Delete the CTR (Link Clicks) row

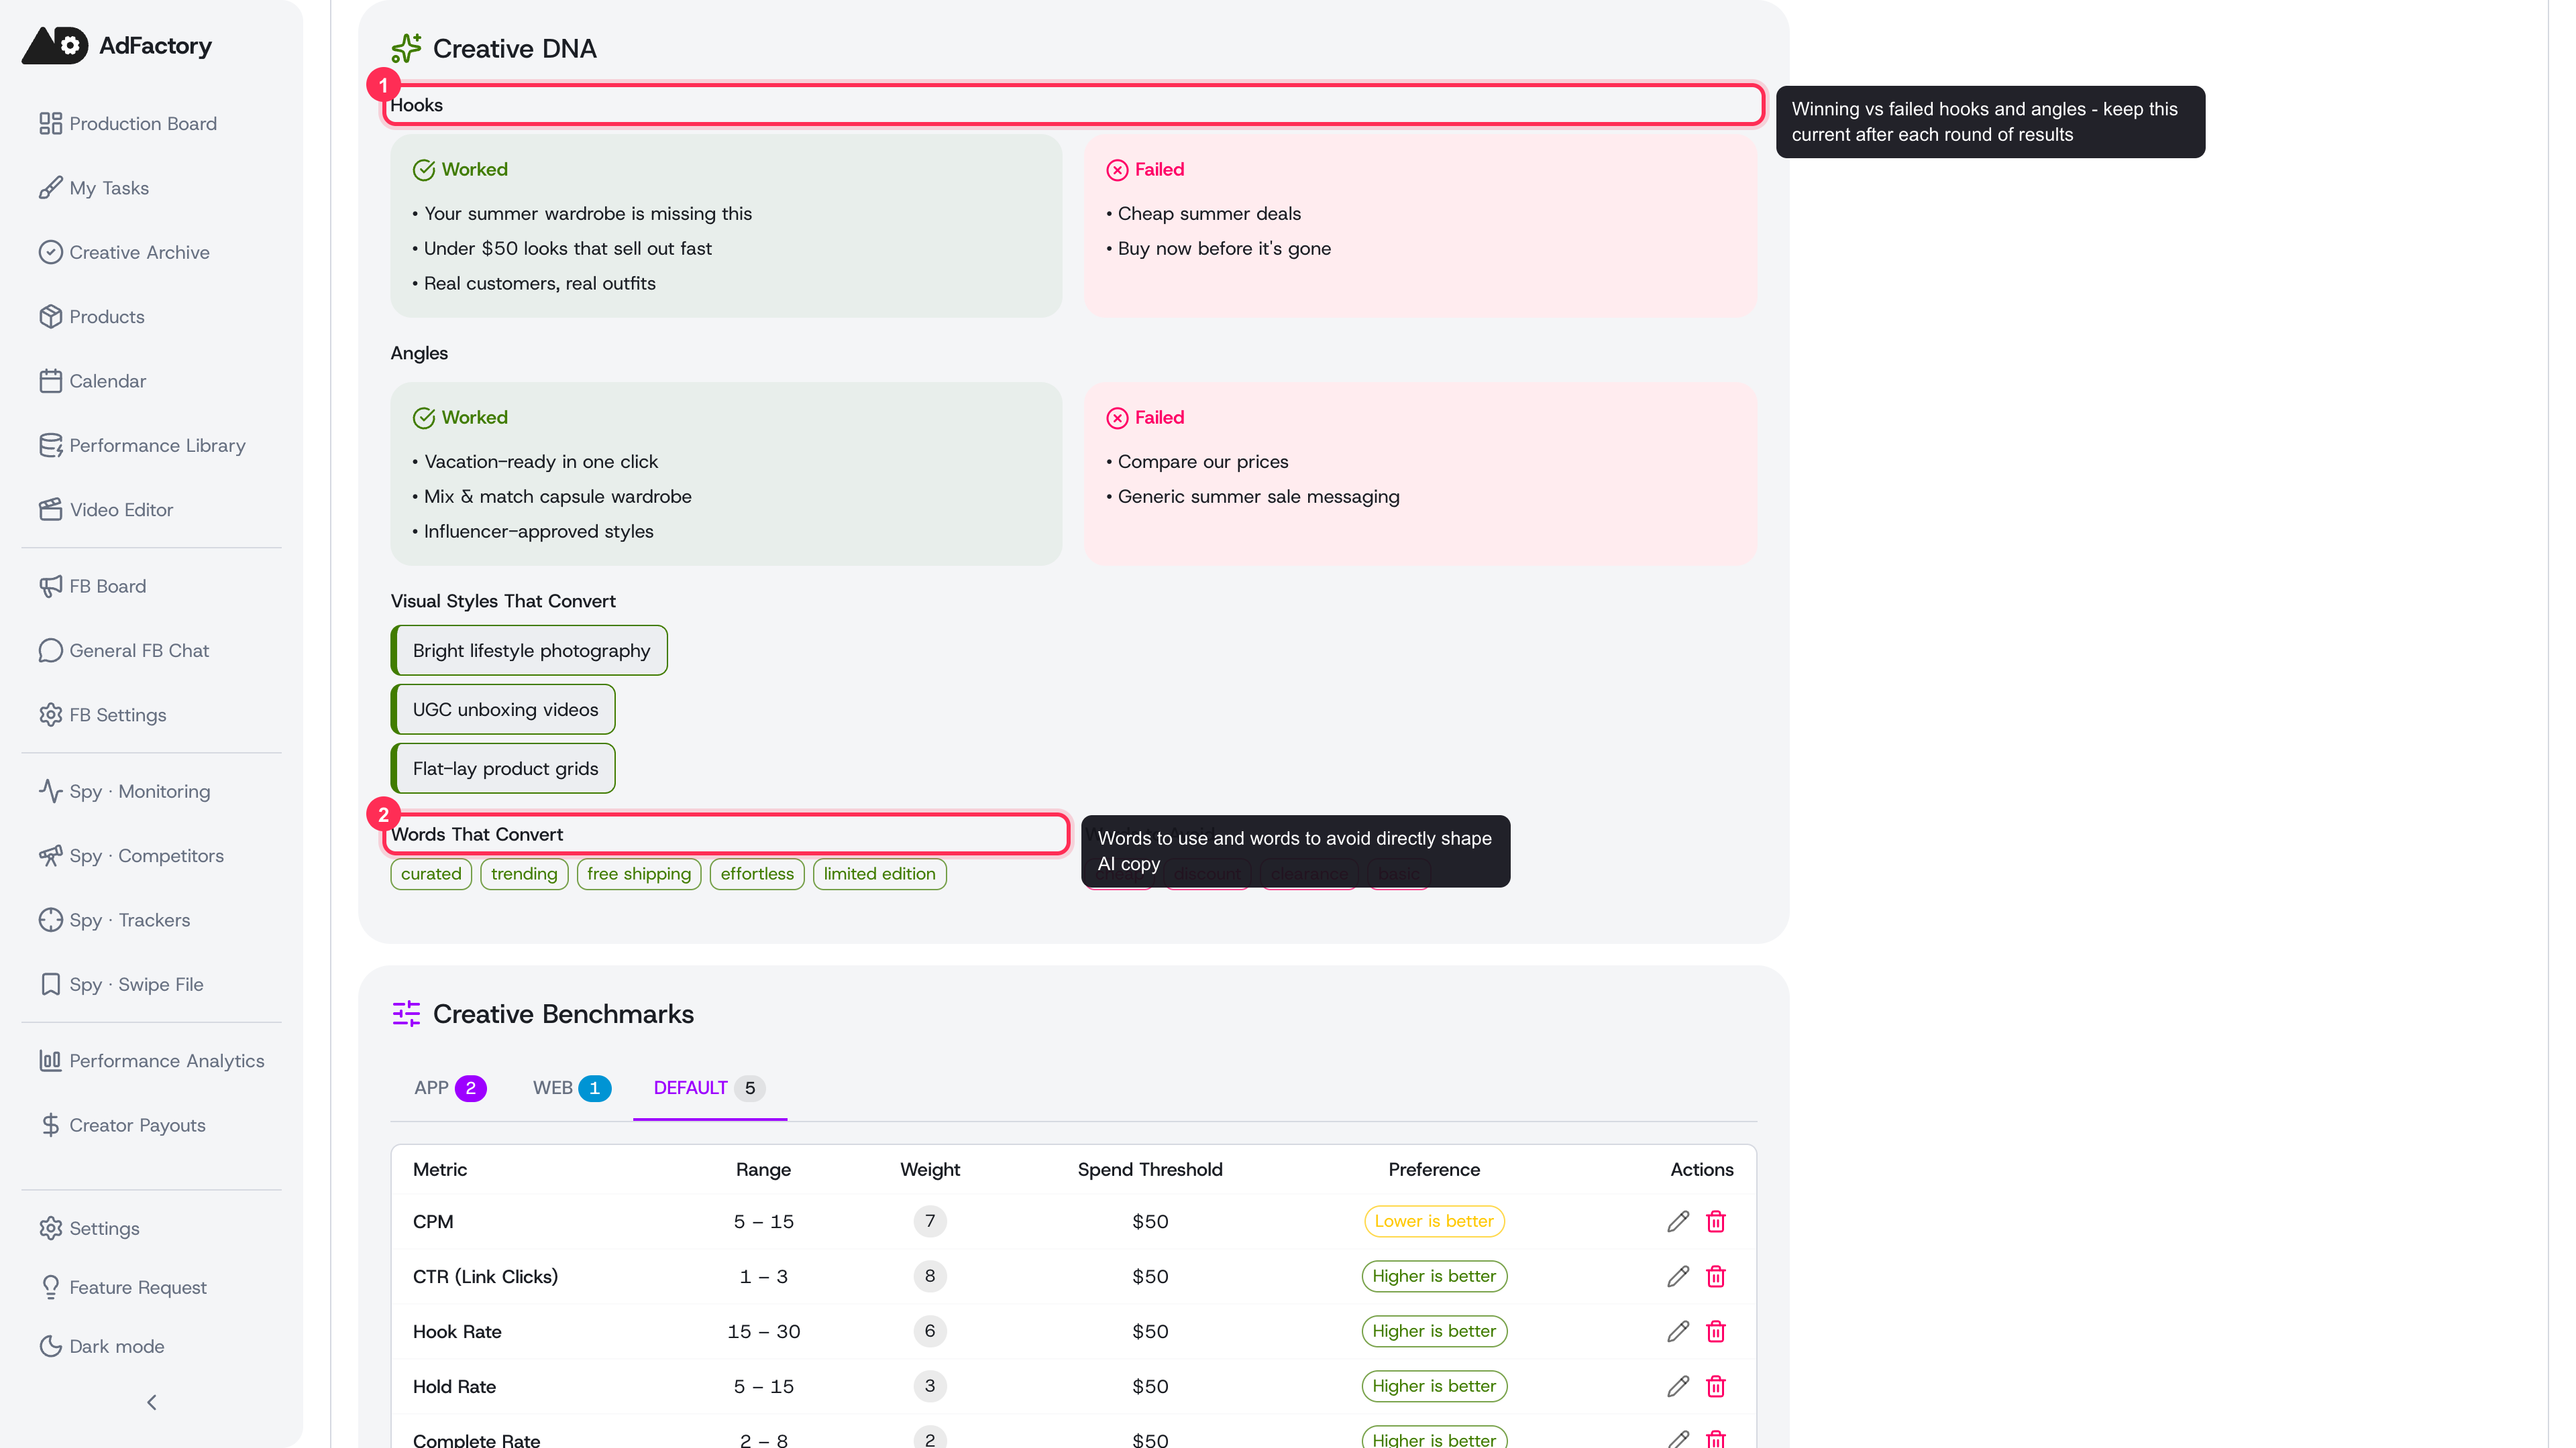(1716, 1276)
